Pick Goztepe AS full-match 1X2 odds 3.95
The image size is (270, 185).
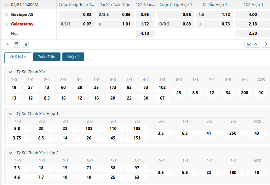pyautogui.click(x=145, y=14)
